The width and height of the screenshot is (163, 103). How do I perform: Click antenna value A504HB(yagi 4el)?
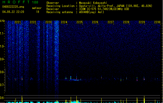pos(91,12)
